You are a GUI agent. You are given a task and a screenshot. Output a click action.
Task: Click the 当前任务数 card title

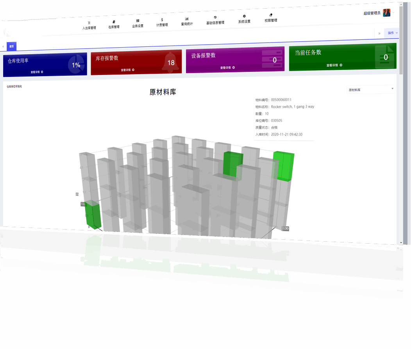click(x=308, y=52)
